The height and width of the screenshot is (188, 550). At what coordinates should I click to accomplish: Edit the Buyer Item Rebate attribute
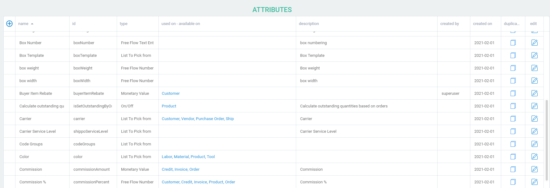tap(535, 93)
